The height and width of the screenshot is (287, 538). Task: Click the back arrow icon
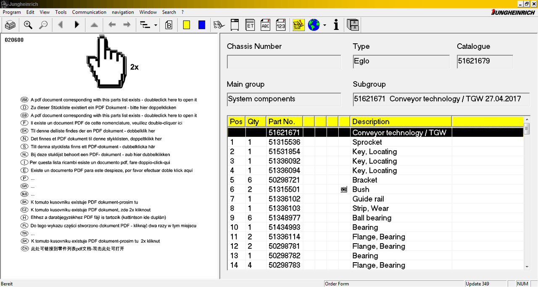(112, 25)
